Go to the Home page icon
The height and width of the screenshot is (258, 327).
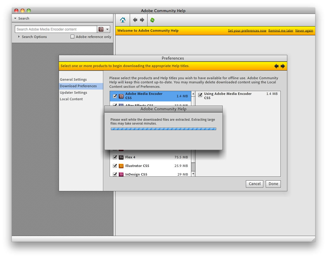pos(123,20)
